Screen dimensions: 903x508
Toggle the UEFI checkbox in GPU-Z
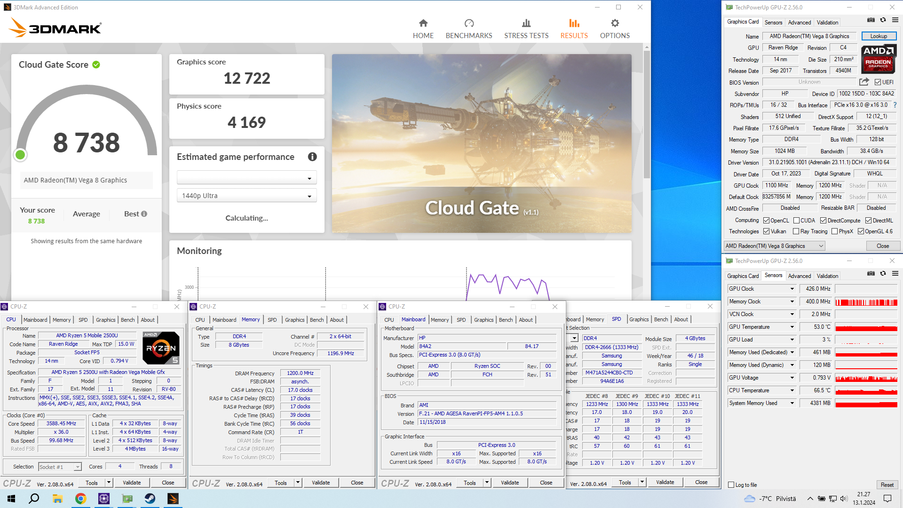878,82
